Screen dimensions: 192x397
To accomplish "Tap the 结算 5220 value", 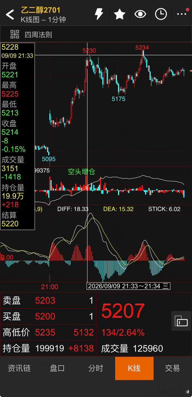I will tap(10, 223).
